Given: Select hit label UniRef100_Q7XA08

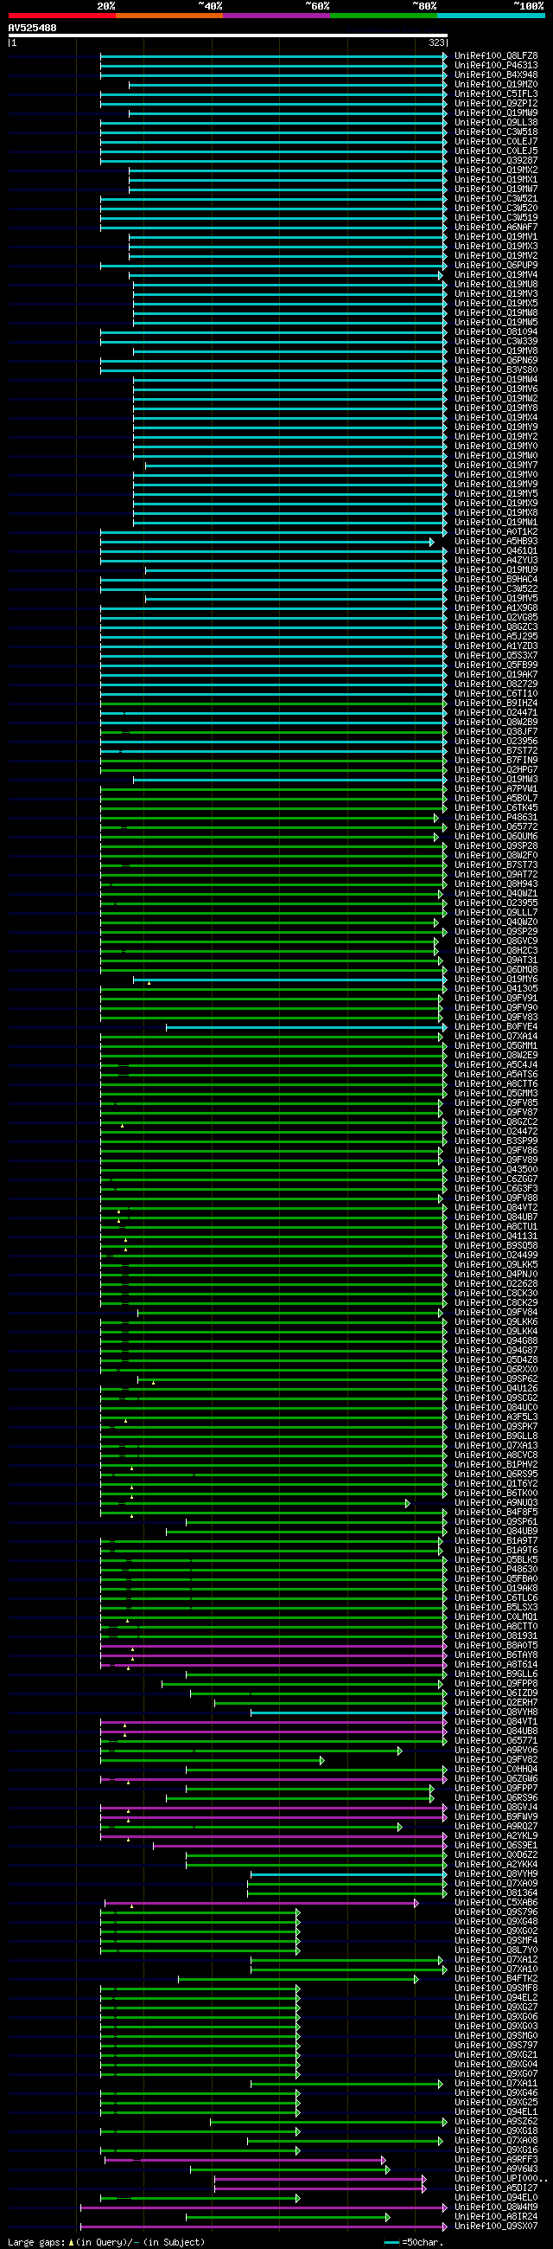Looking at the screenshot, I should [x=495, y=2141].
